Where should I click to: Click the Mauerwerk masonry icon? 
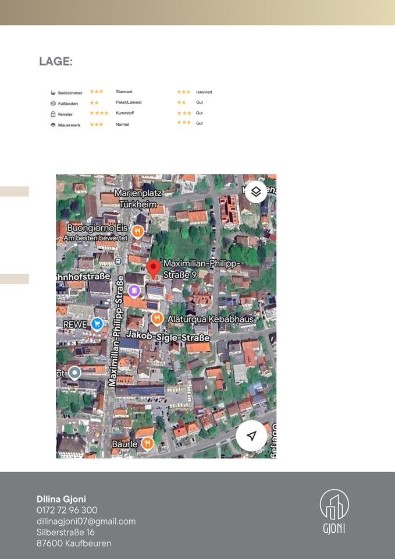pos(53,125)
